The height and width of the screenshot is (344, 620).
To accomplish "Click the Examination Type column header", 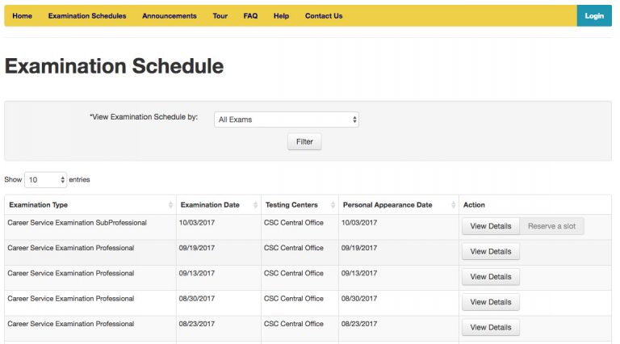I will coord(90,205).
